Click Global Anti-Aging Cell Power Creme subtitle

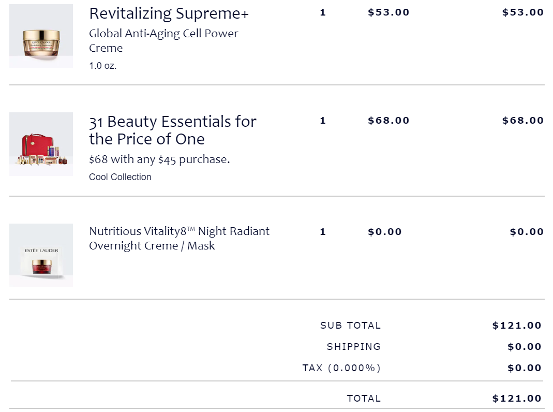[163, 40]
